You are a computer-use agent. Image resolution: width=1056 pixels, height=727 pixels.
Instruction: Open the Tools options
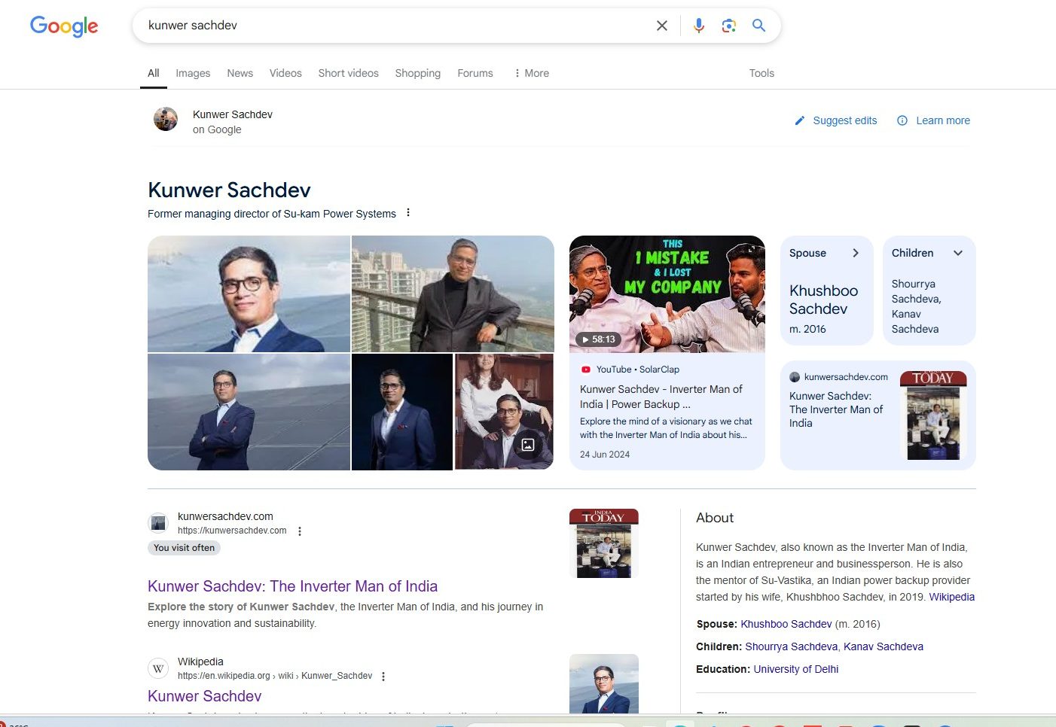pos(761,73)
